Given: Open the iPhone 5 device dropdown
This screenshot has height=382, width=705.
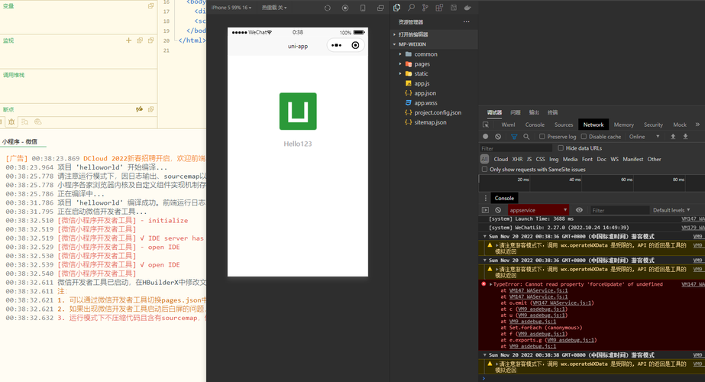Looking at the screenshot, I should click(231, 8).
